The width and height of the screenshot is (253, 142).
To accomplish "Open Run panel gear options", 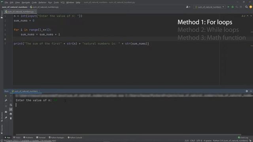I will [247, 91].
